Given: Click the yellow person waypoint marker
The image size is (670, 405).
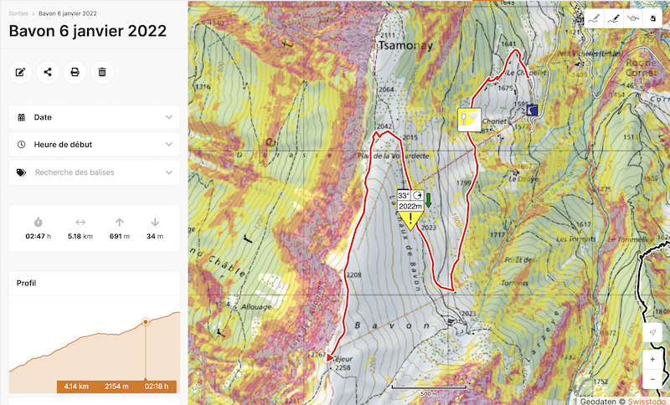Looking at the screenshot, I should click(469, 119).
